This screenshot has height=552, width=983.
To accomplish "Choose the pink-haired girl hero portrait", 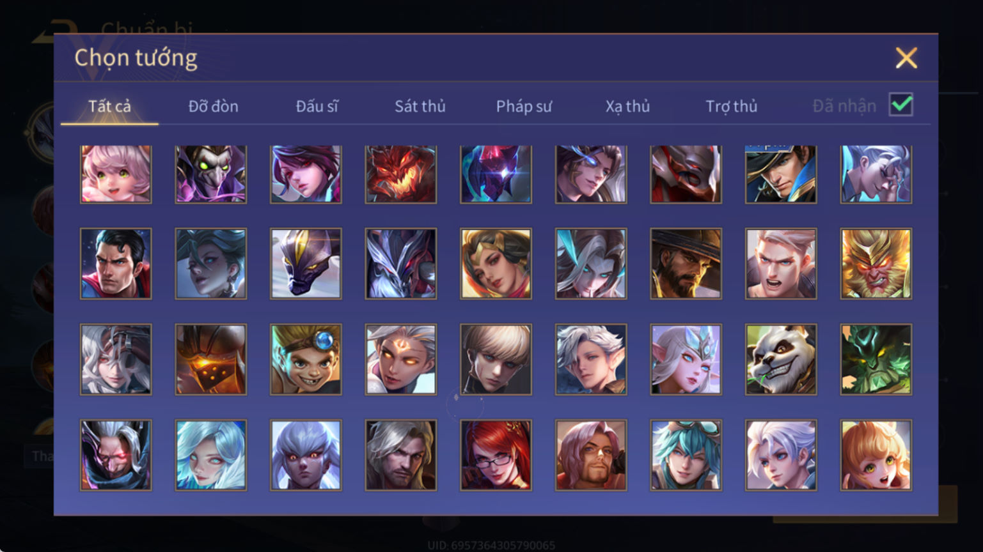I will 116,174.
